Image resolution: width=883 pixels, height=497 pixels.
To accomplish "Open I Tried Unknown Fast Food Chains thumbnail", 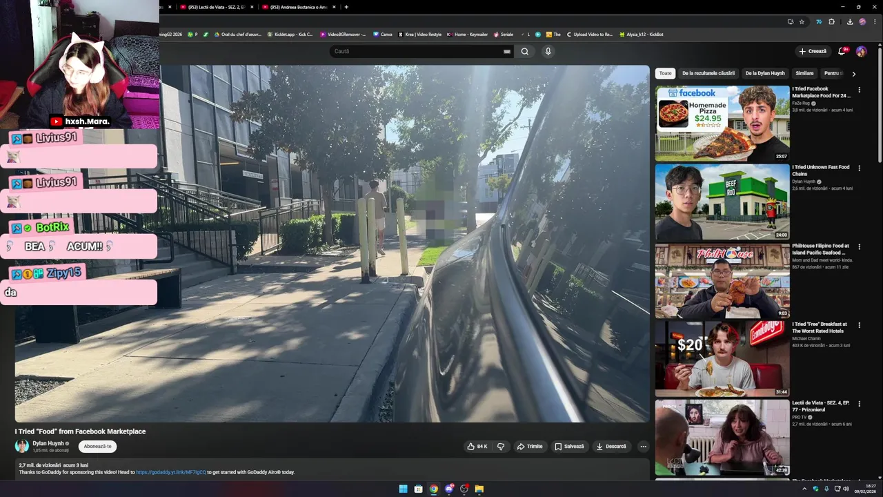I will tap(722, 202).
